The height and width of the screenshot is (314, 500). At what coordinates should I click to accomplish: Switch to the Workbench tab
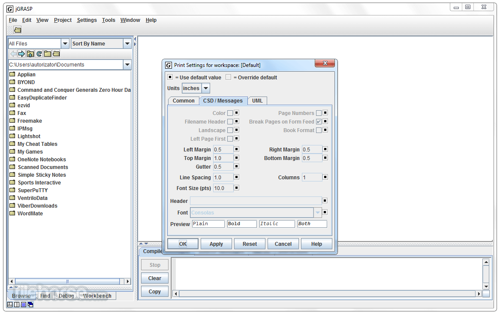click(x=97, y=296)
